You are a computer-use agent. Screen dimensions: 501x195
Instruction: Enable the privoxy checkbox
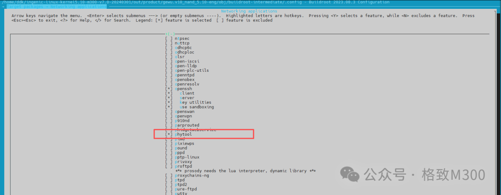pyautogui.click(x=169, y=162)
